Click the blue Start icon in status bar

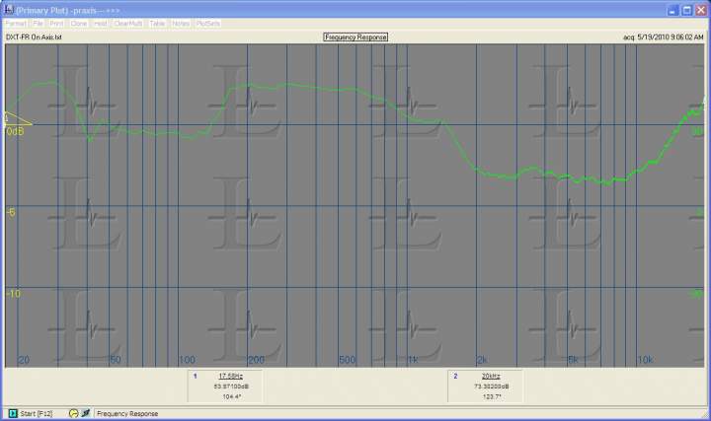tap(13, 413)
